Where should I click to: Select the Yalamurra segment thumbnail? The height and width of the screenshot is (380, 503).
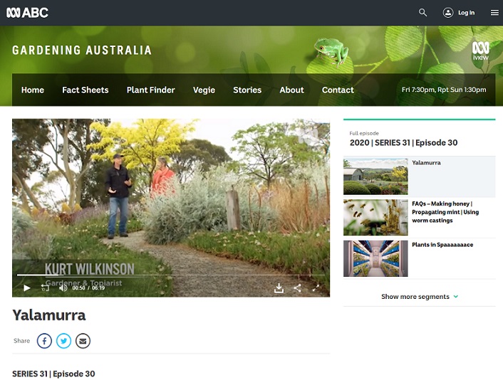[375, 176]
